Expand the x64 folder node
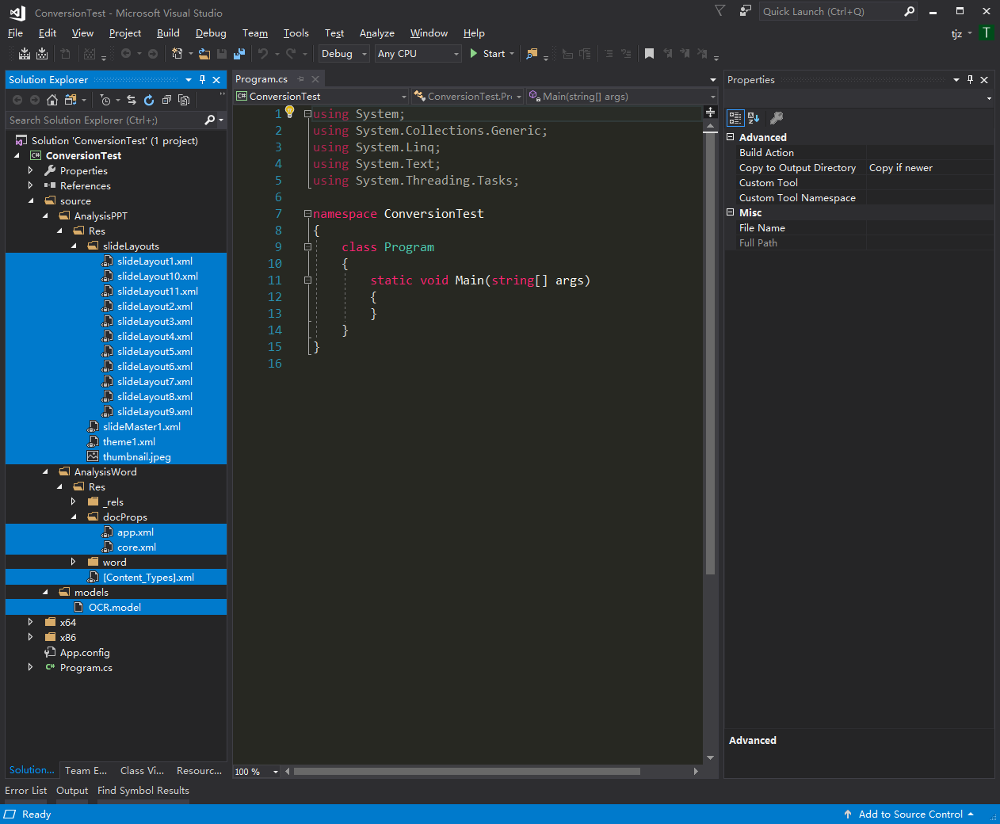The width and height of the screenshot is (1000, 824). 31,622
